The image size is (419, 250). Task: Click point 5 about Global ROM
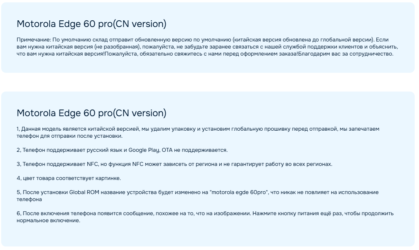point(197,196)
